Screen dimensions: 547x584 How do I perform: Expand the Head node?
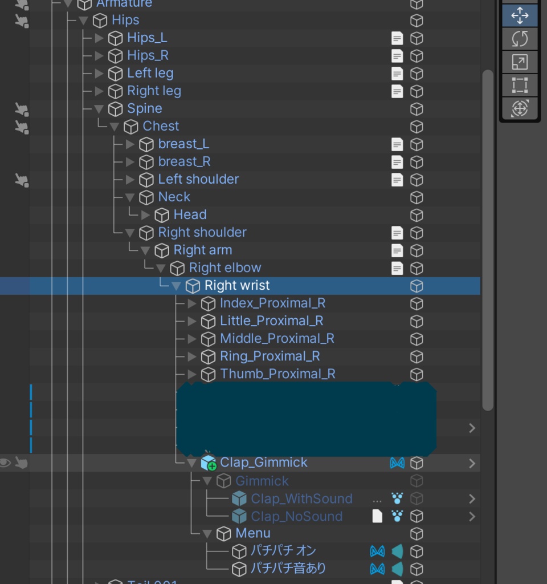[x=145, y=215]
